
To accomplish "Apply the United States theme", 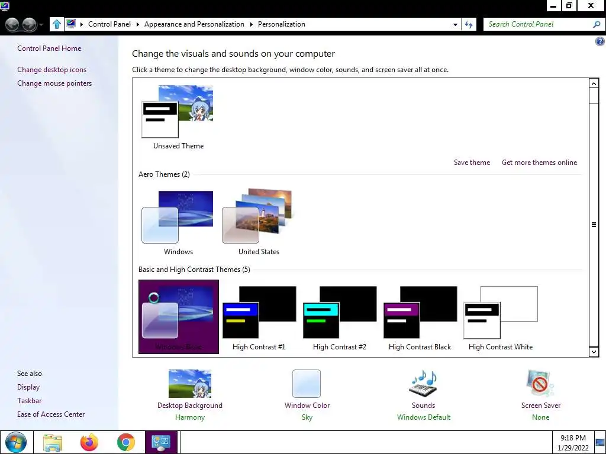I will click(x=258, y=222).
